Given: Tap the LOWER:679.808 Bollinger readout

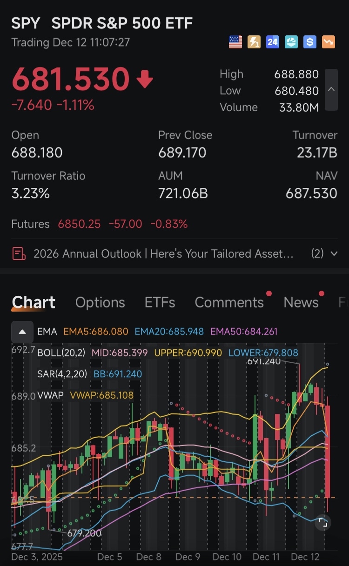Looking at the screenshot, I should click(x=263, y=353).
